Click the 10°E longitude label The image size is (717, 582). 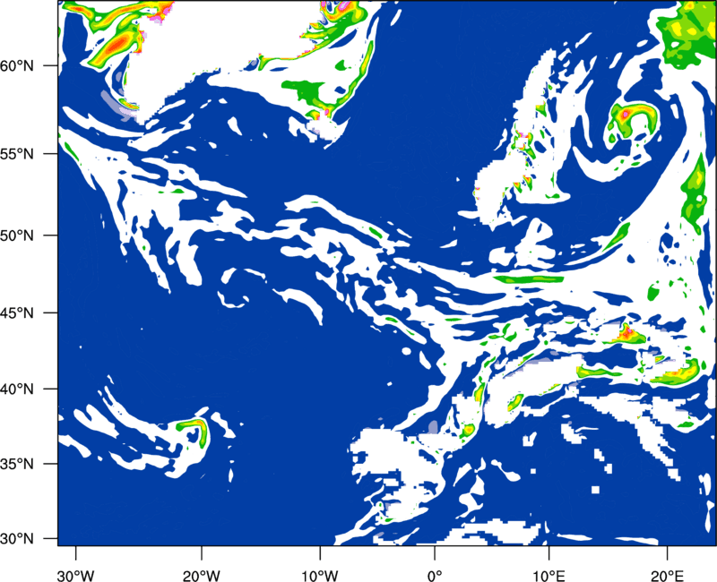(x=549, y=576)
